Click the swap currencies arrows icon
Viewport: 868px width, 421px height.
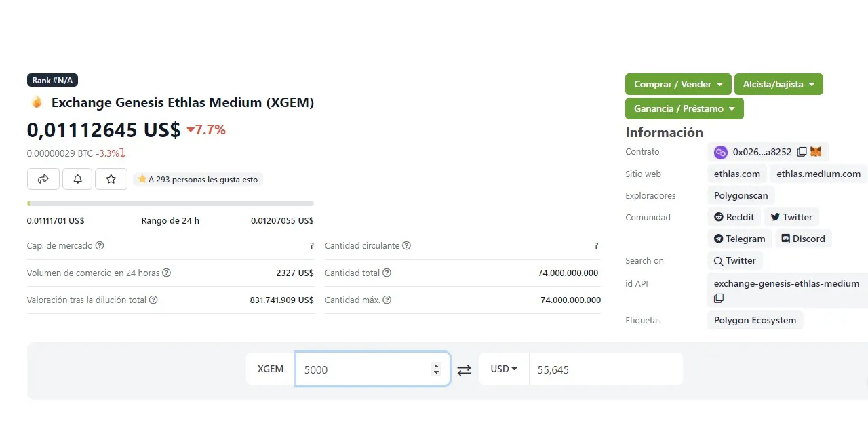[x=464, y=370]
